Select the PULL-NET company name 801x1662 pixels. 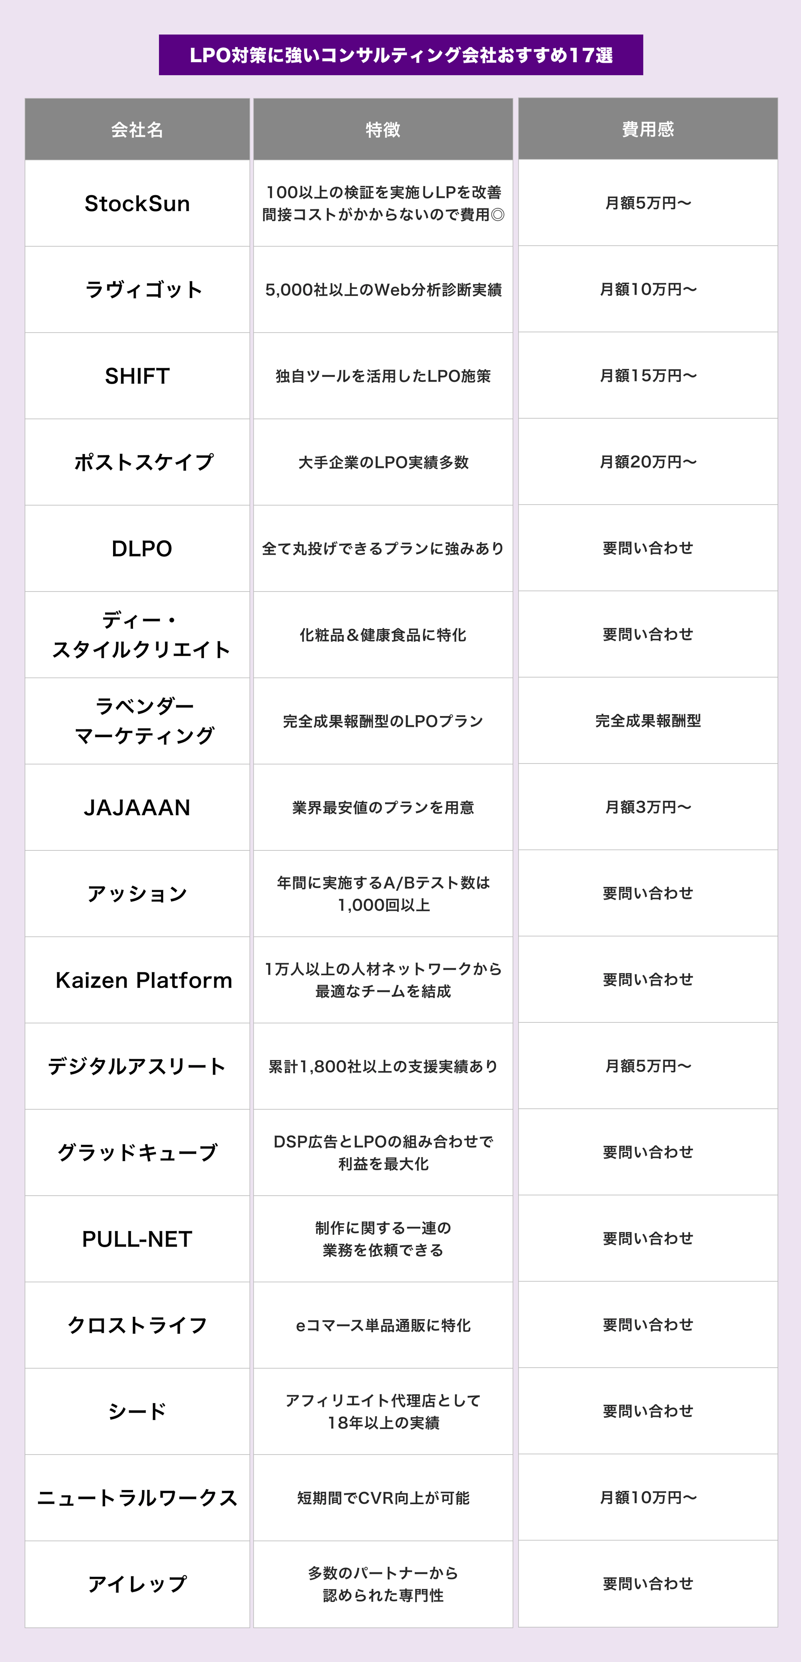tap(137, 1239)
